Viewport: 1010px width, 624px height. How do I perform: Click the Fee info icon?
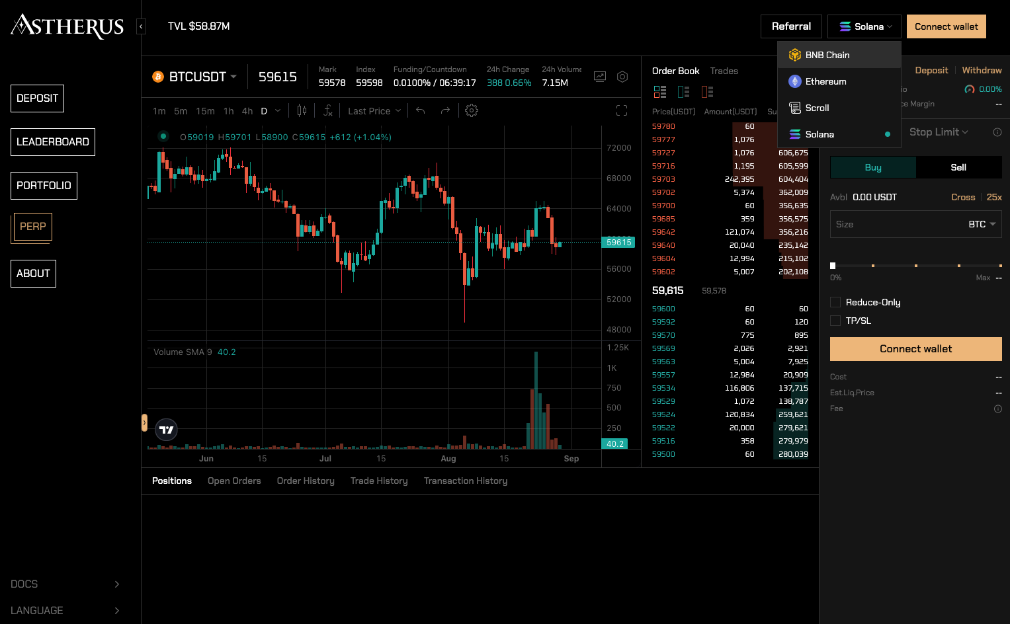998,409
